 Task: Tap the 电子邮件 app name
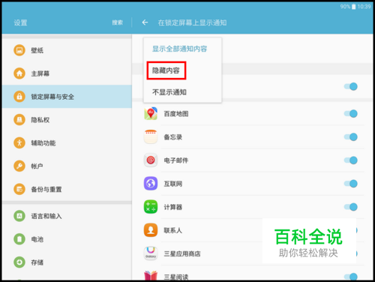[x=176, y=160]
